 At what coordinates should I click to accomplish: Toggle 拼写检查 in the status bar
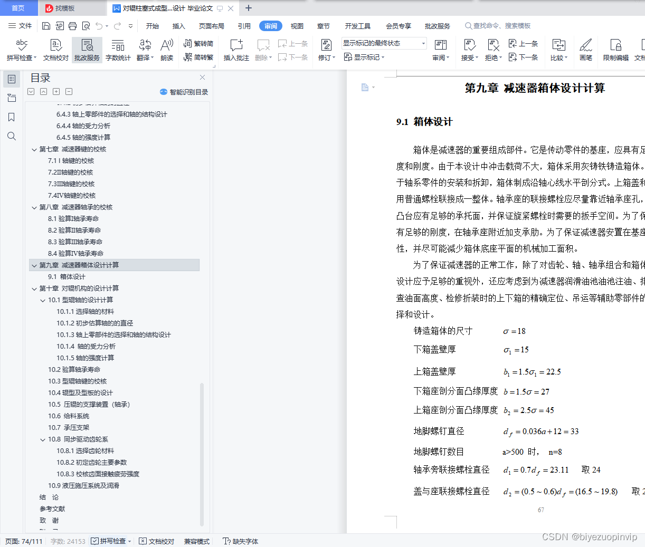point(110,541)
